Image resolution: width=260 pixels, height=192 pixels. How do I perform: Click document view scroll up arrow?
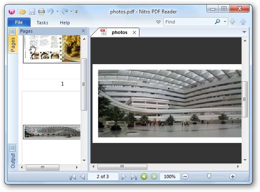pyautogui.click(x=245, y=41)
